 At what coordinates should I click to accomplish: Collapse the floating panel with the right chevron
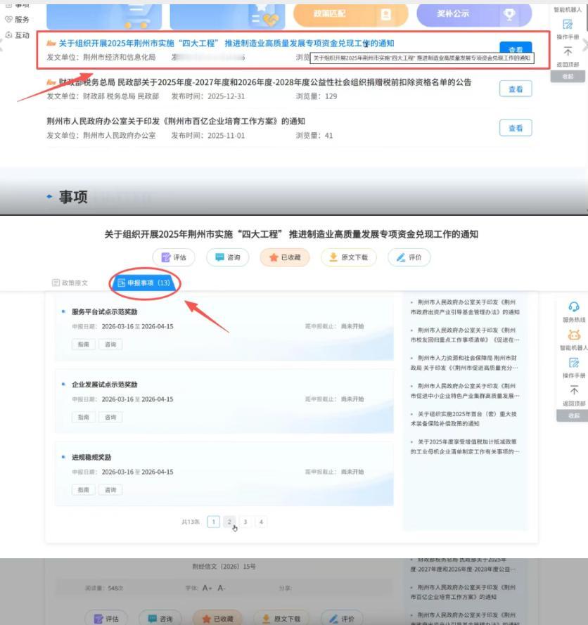pyautogui.click(x=584, y=44)
